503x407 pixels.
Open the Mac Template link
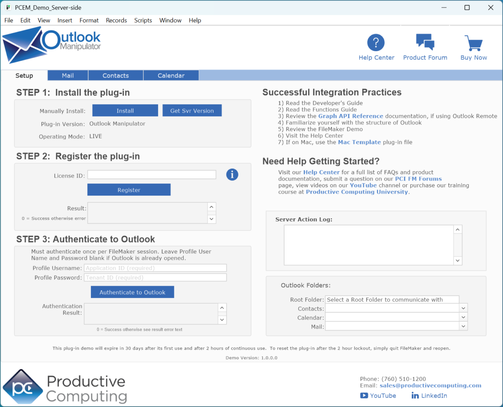(x=360, y=142)
